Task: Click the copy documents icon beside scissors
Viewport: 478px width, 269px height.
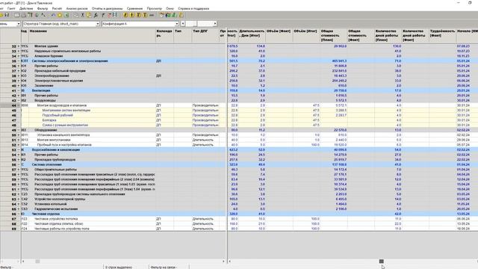Action: 89,15
